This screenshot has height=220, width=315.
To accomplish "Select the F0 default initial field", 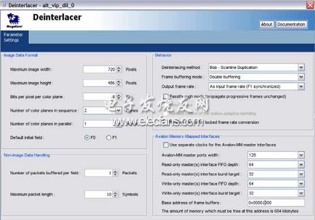I will (87, 137).
